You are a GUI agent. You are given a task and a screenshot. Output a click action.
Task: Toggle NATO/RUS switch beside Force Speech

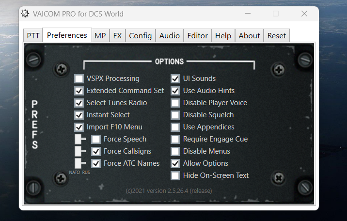tap(80, 139)
